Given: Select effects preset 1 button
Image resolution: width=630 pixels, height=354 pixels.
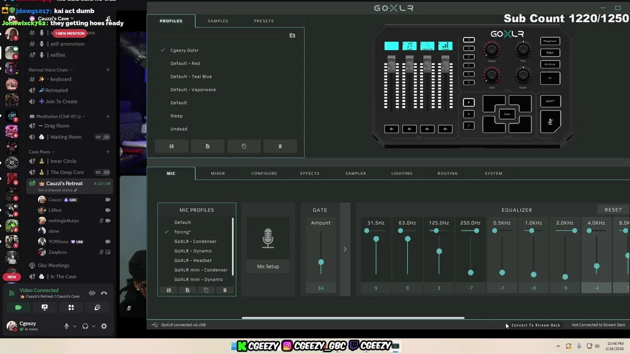Looking at the screenshot, I should (469, 40).
